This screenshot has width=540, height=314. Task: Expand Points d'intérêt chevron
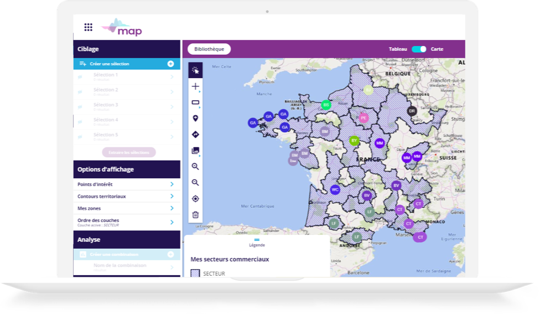click(172, 184)
